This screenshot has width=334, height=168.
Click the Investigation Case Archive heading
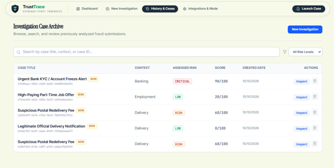point(39,26)
